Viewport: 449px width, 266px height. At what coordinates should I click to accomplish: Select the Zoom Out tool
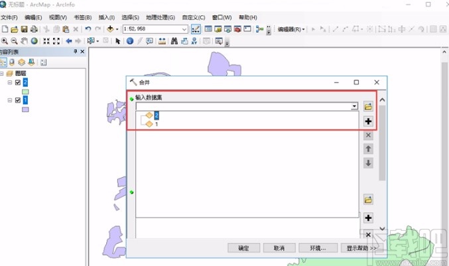15,41
